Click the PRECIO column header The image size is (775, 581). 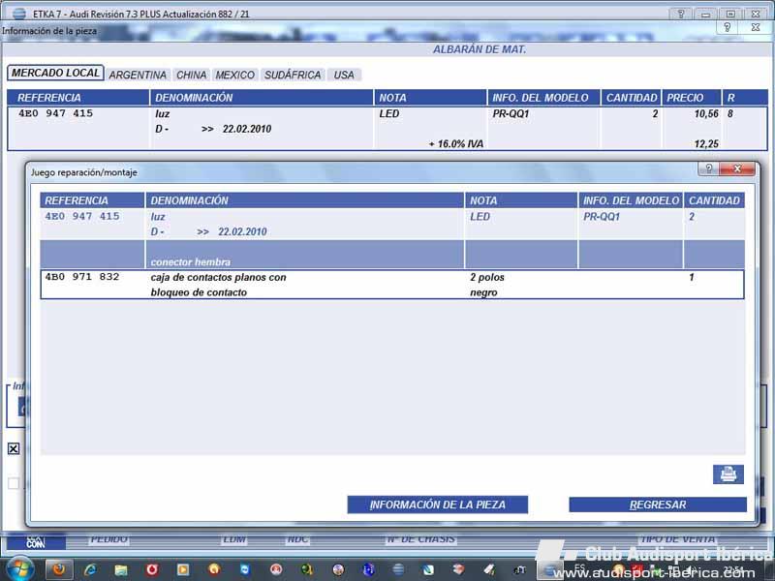(x=691, y=98)
